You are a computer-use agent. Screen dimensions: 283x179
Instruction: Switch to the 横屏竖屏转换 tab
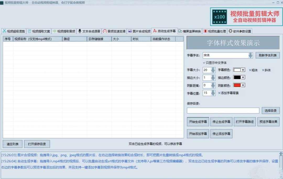click(x=190, y=31)
